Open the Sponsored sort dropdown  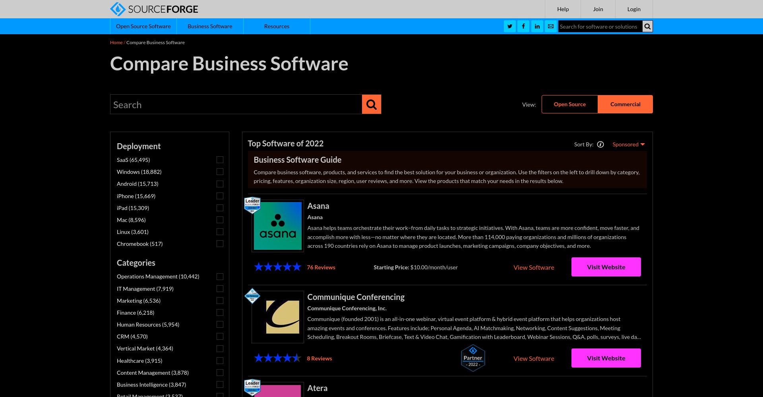628,144
